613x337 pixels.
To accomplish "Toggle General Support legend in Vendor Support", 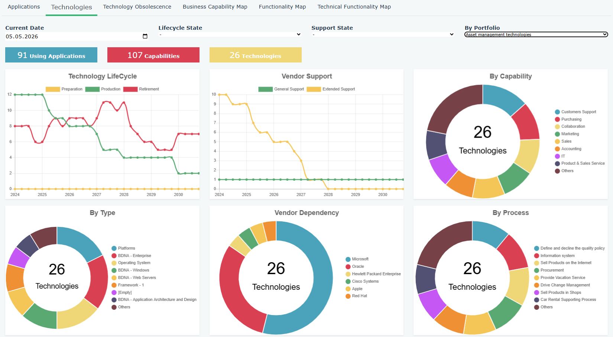I will coord(281,89).
